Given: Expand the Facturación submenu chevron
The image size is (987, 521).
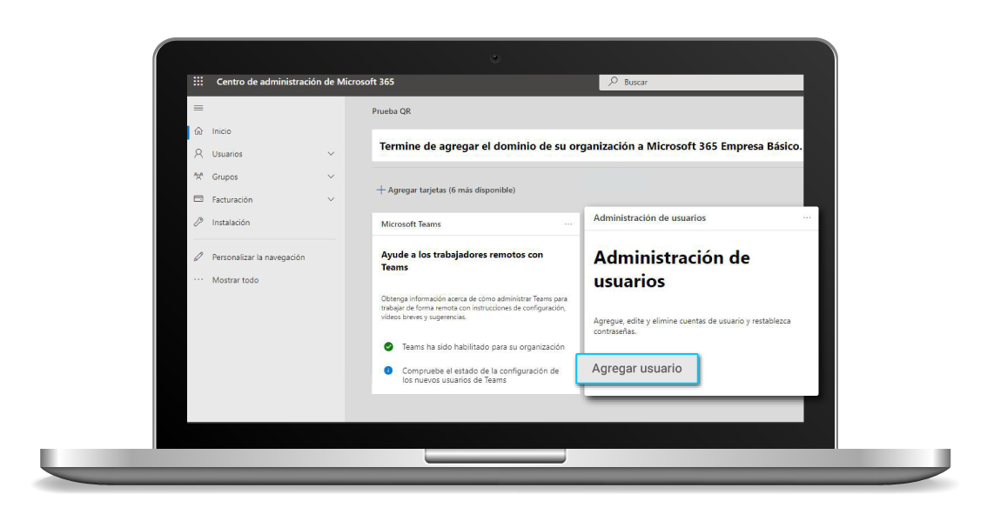Looking at the screenshot, I should pyautogui.click(x=331, y=199).
